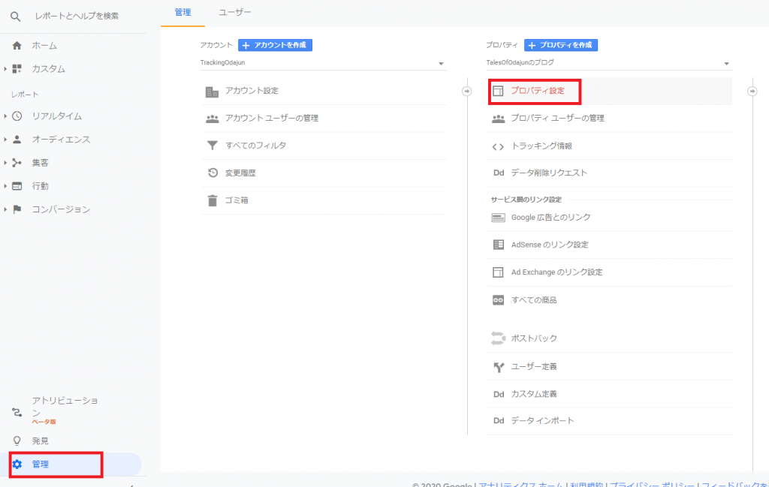Viewport: 769px width, 487px height.
Task: Open Google 広告とのリンク link
Action: (x=550, y=218)
